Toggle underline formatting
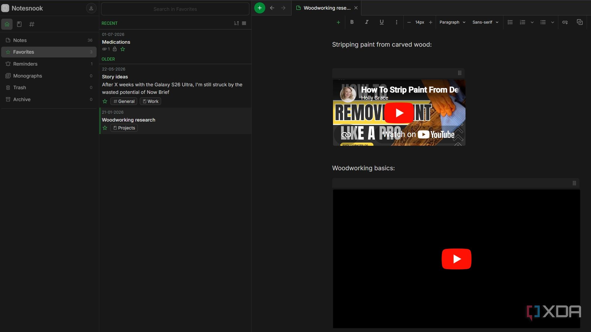 [381, 22]
